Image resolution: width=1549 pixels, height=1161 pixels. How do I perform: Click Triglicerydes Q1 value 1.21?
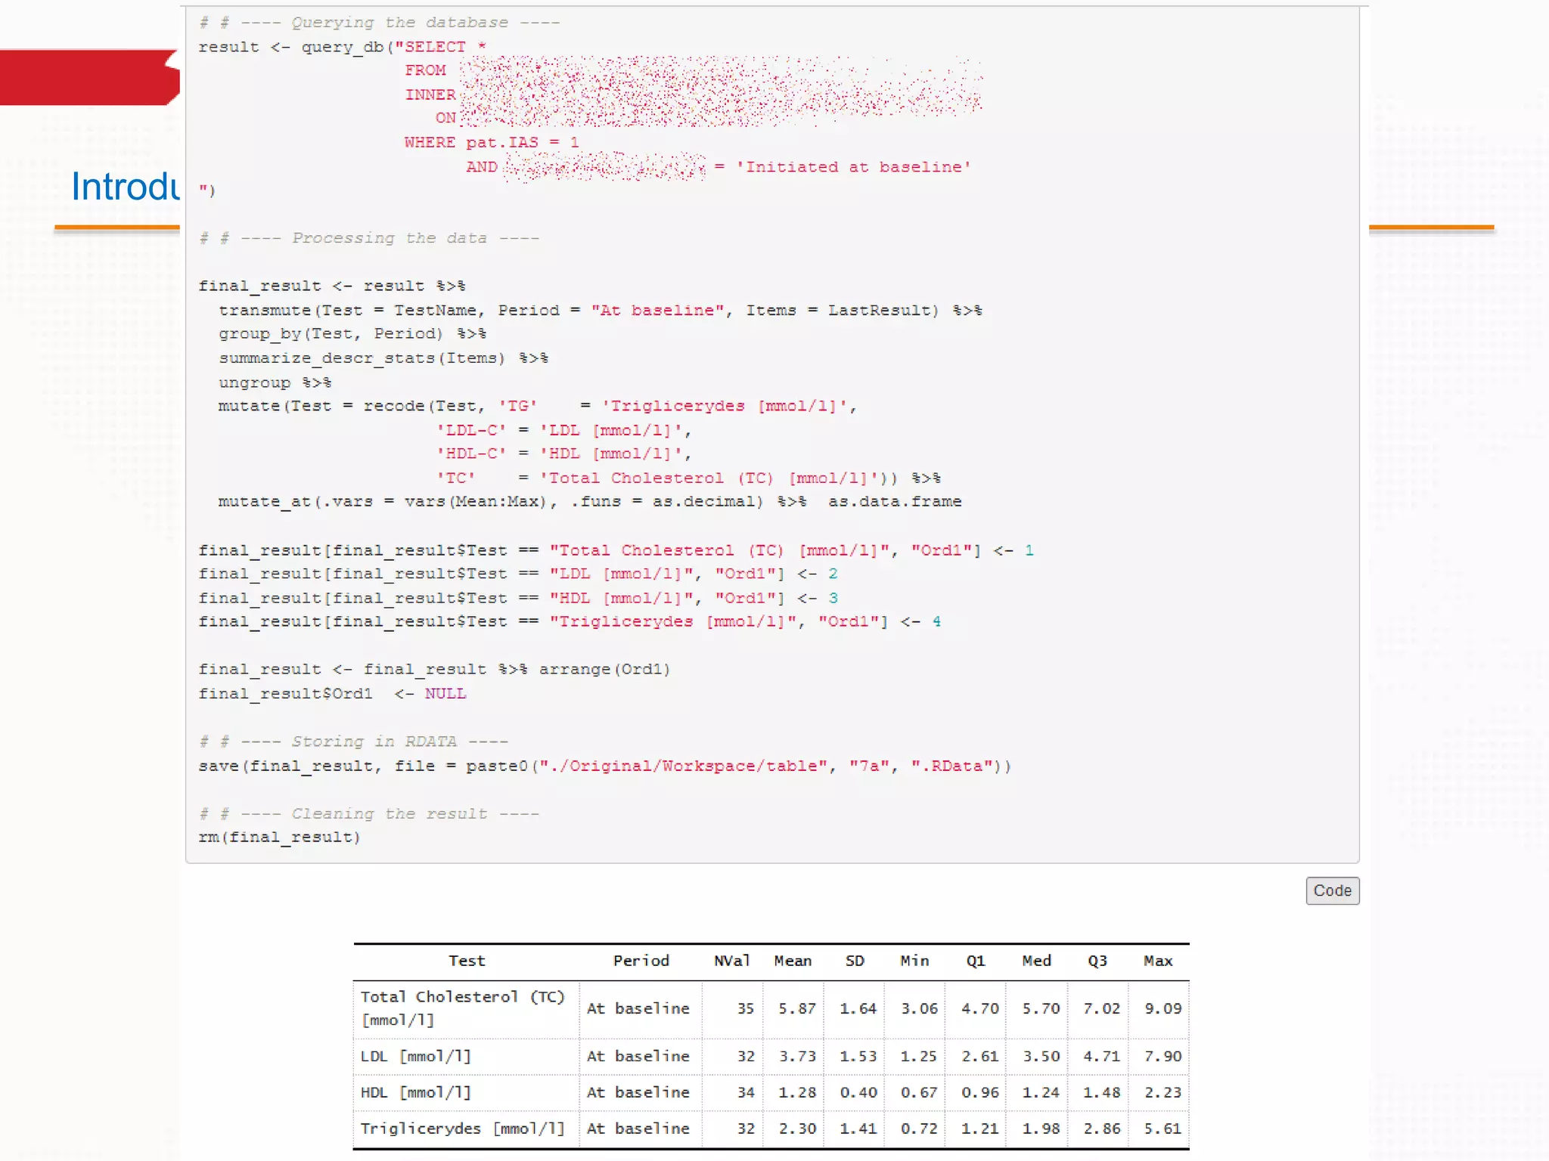pyautogui.click(x=980, y=1128)
